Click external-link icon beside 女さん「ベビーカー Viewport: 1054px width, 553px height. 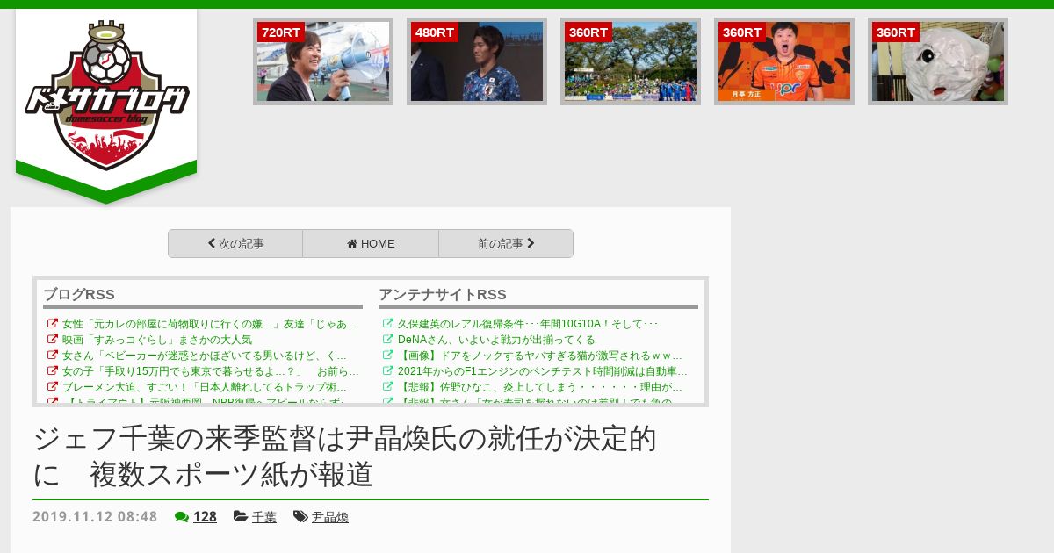pyautogui.click(x=53, y=355)
